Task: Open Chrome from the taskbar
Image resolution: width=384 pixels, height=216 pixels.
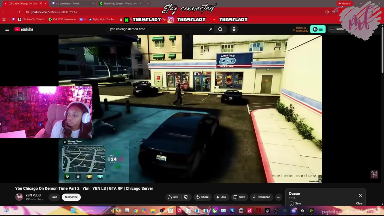Action: pyautogui.click(x=136, y=211)
